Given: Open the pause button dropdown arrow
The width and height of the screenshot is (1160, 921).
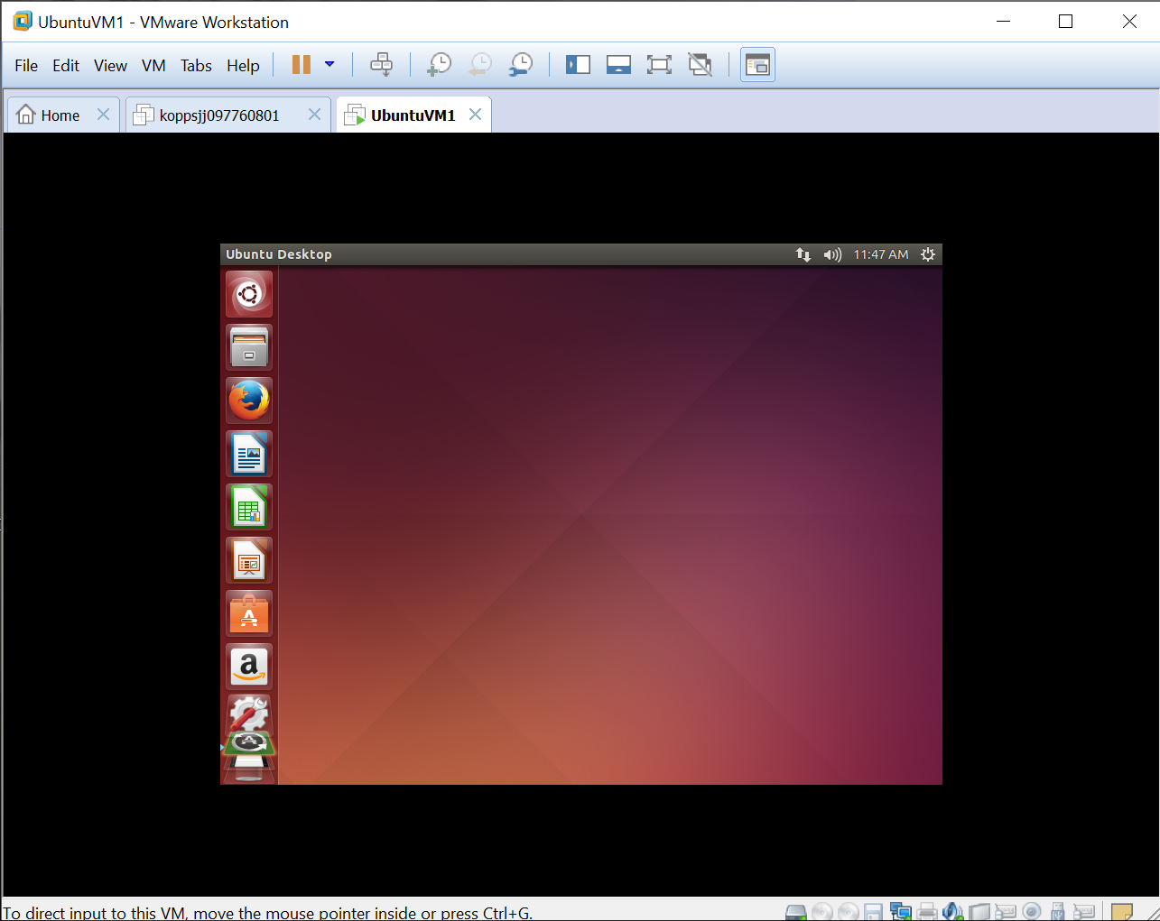Looking at the screenshot, I should click(329, 64).
